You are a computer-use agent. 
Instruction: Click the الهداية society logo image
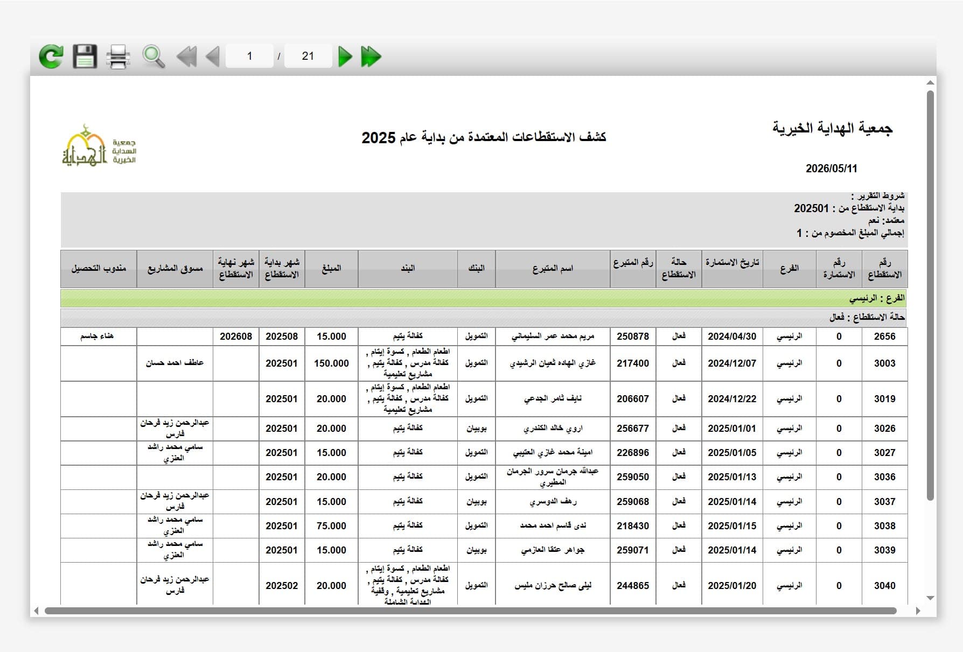99,146
